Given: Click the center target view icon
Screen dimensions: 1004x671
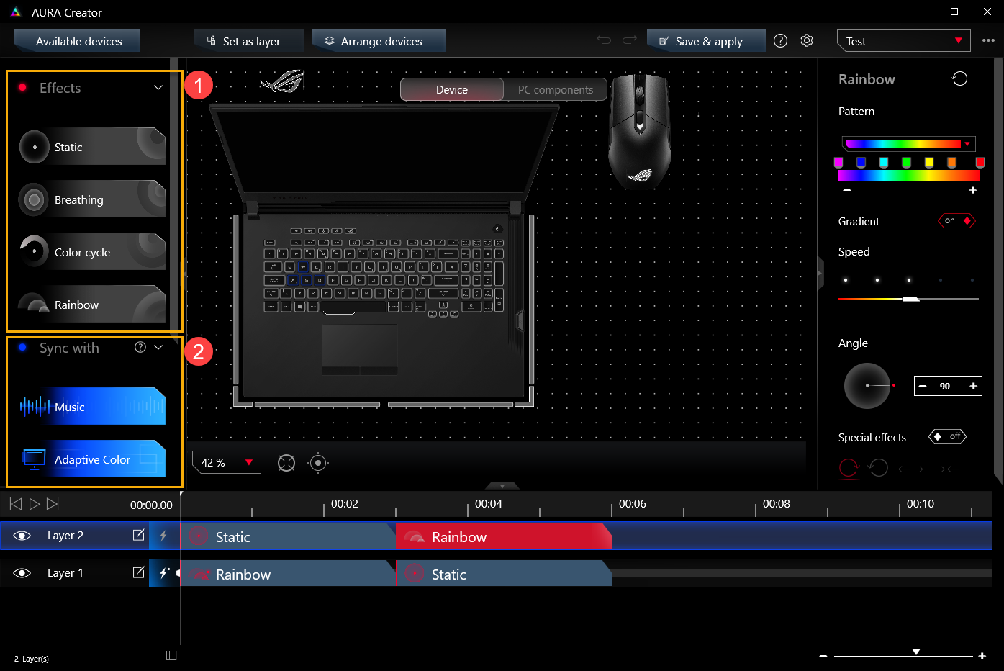Looking at the screenshot, I should coord(318,463).
